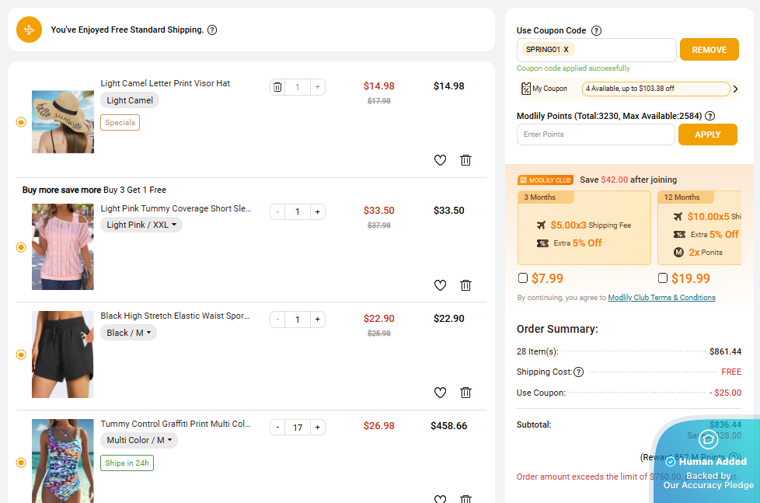Deselect the Visor Hat item radio button
760x503 pixels.
coord(21,122)
